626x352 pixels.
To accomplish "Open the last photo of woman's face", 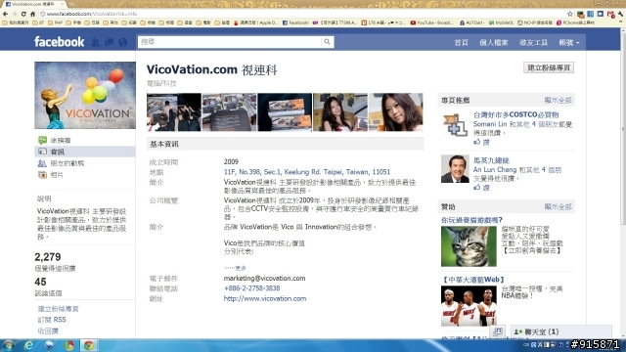I will [395, 112].
